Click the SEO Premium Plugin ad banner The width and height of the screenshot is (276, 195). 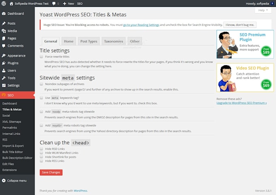245,44
